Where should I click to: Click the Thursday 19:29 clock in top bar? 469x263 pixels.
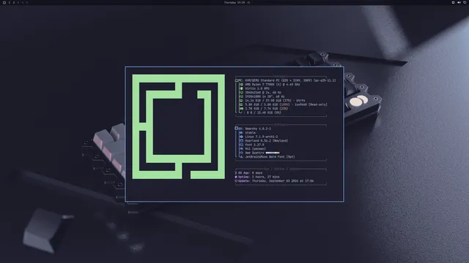pyautogui.click(x=234, y=2)
